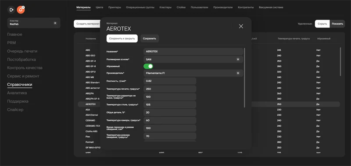Open the Кластер Redfab selector
This screenshot has width=351, height=166.
(34, 23)
